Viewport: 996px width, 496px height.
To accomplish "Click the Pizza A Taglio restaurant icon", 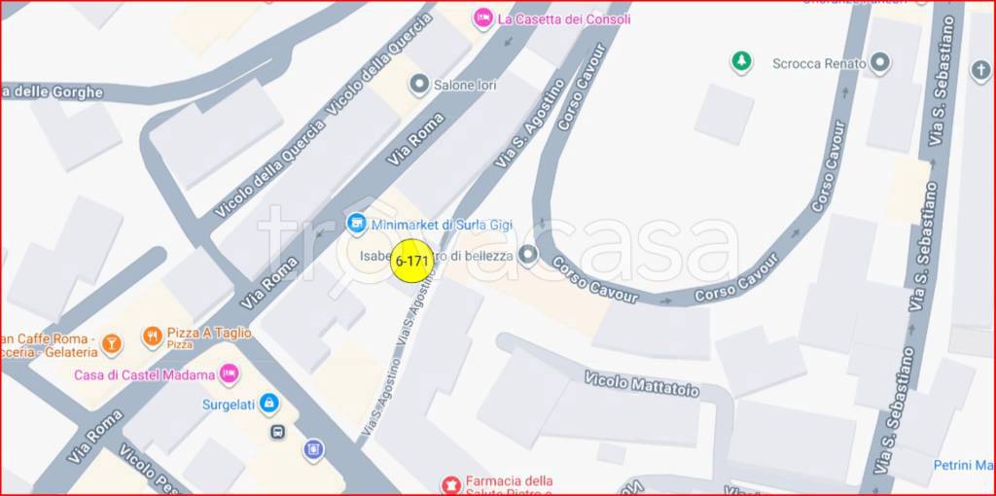I will click(152, 336).
